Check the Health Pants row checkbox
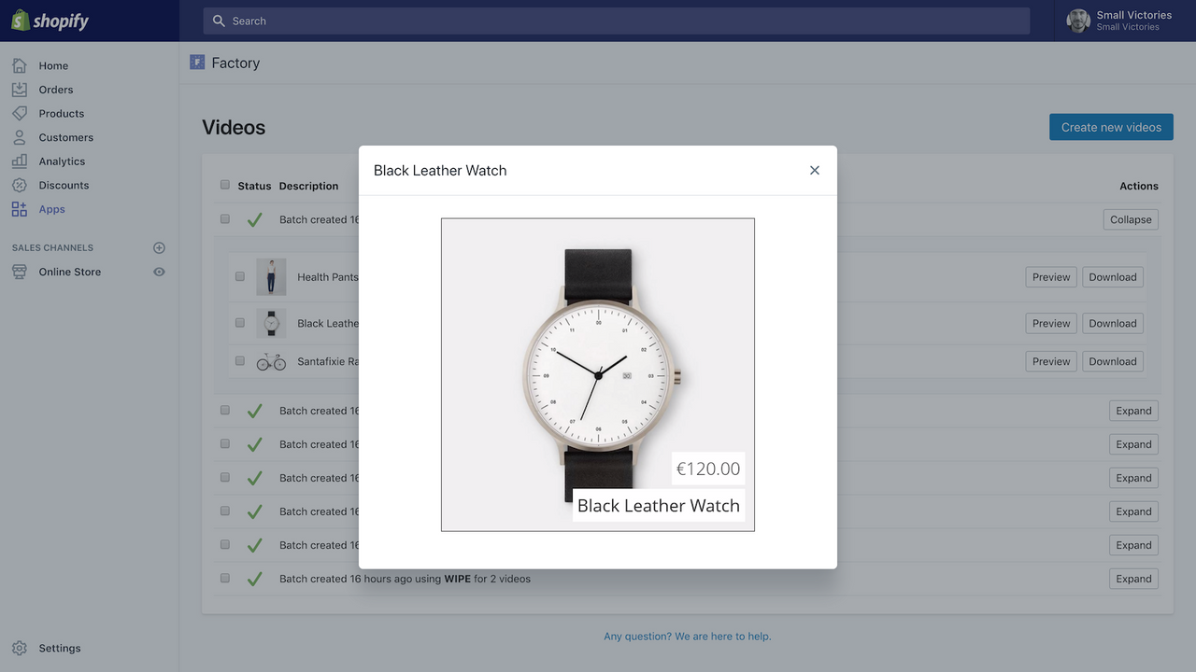 (x=240, y=277)
